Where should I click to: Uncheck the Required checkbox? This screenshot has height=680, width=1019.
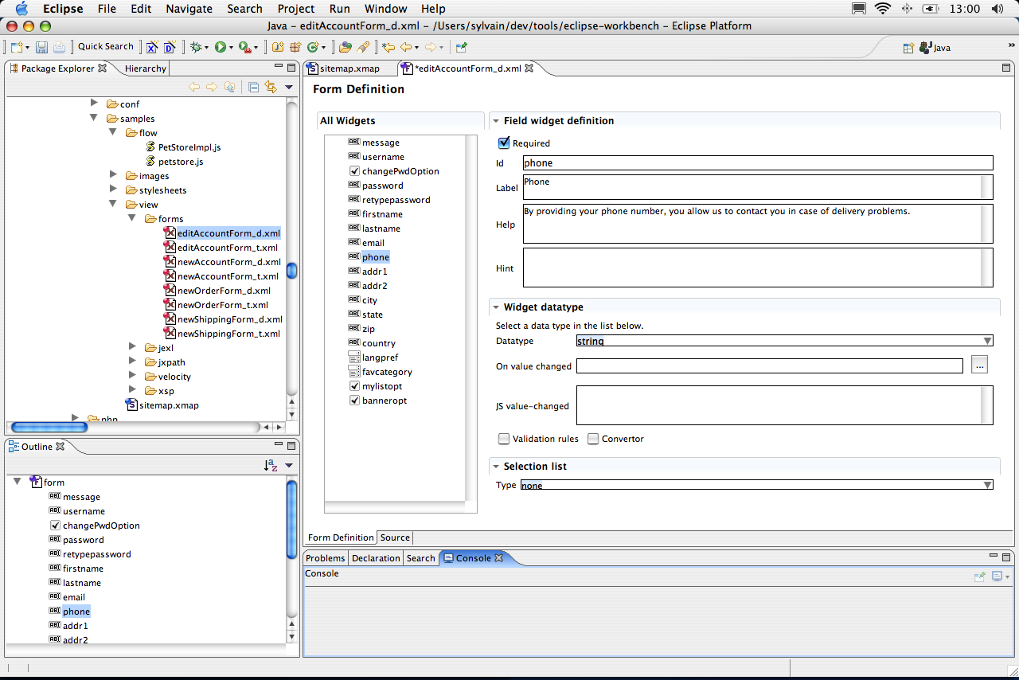pyautogui.click(x=503, y=143)
